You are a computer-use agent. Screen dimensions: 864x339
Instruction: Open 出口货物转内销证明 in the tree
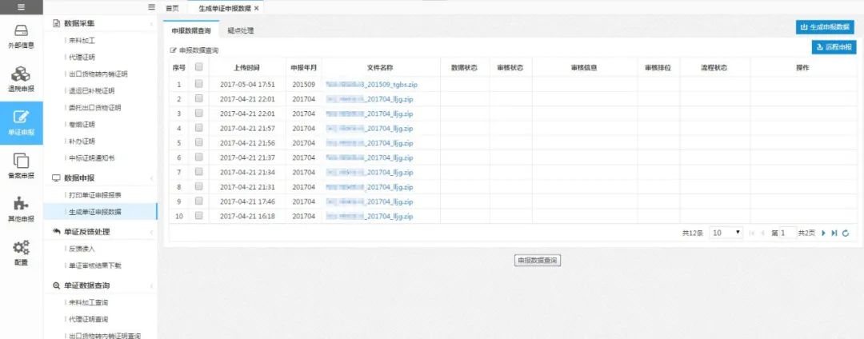(x=98, y=74)
